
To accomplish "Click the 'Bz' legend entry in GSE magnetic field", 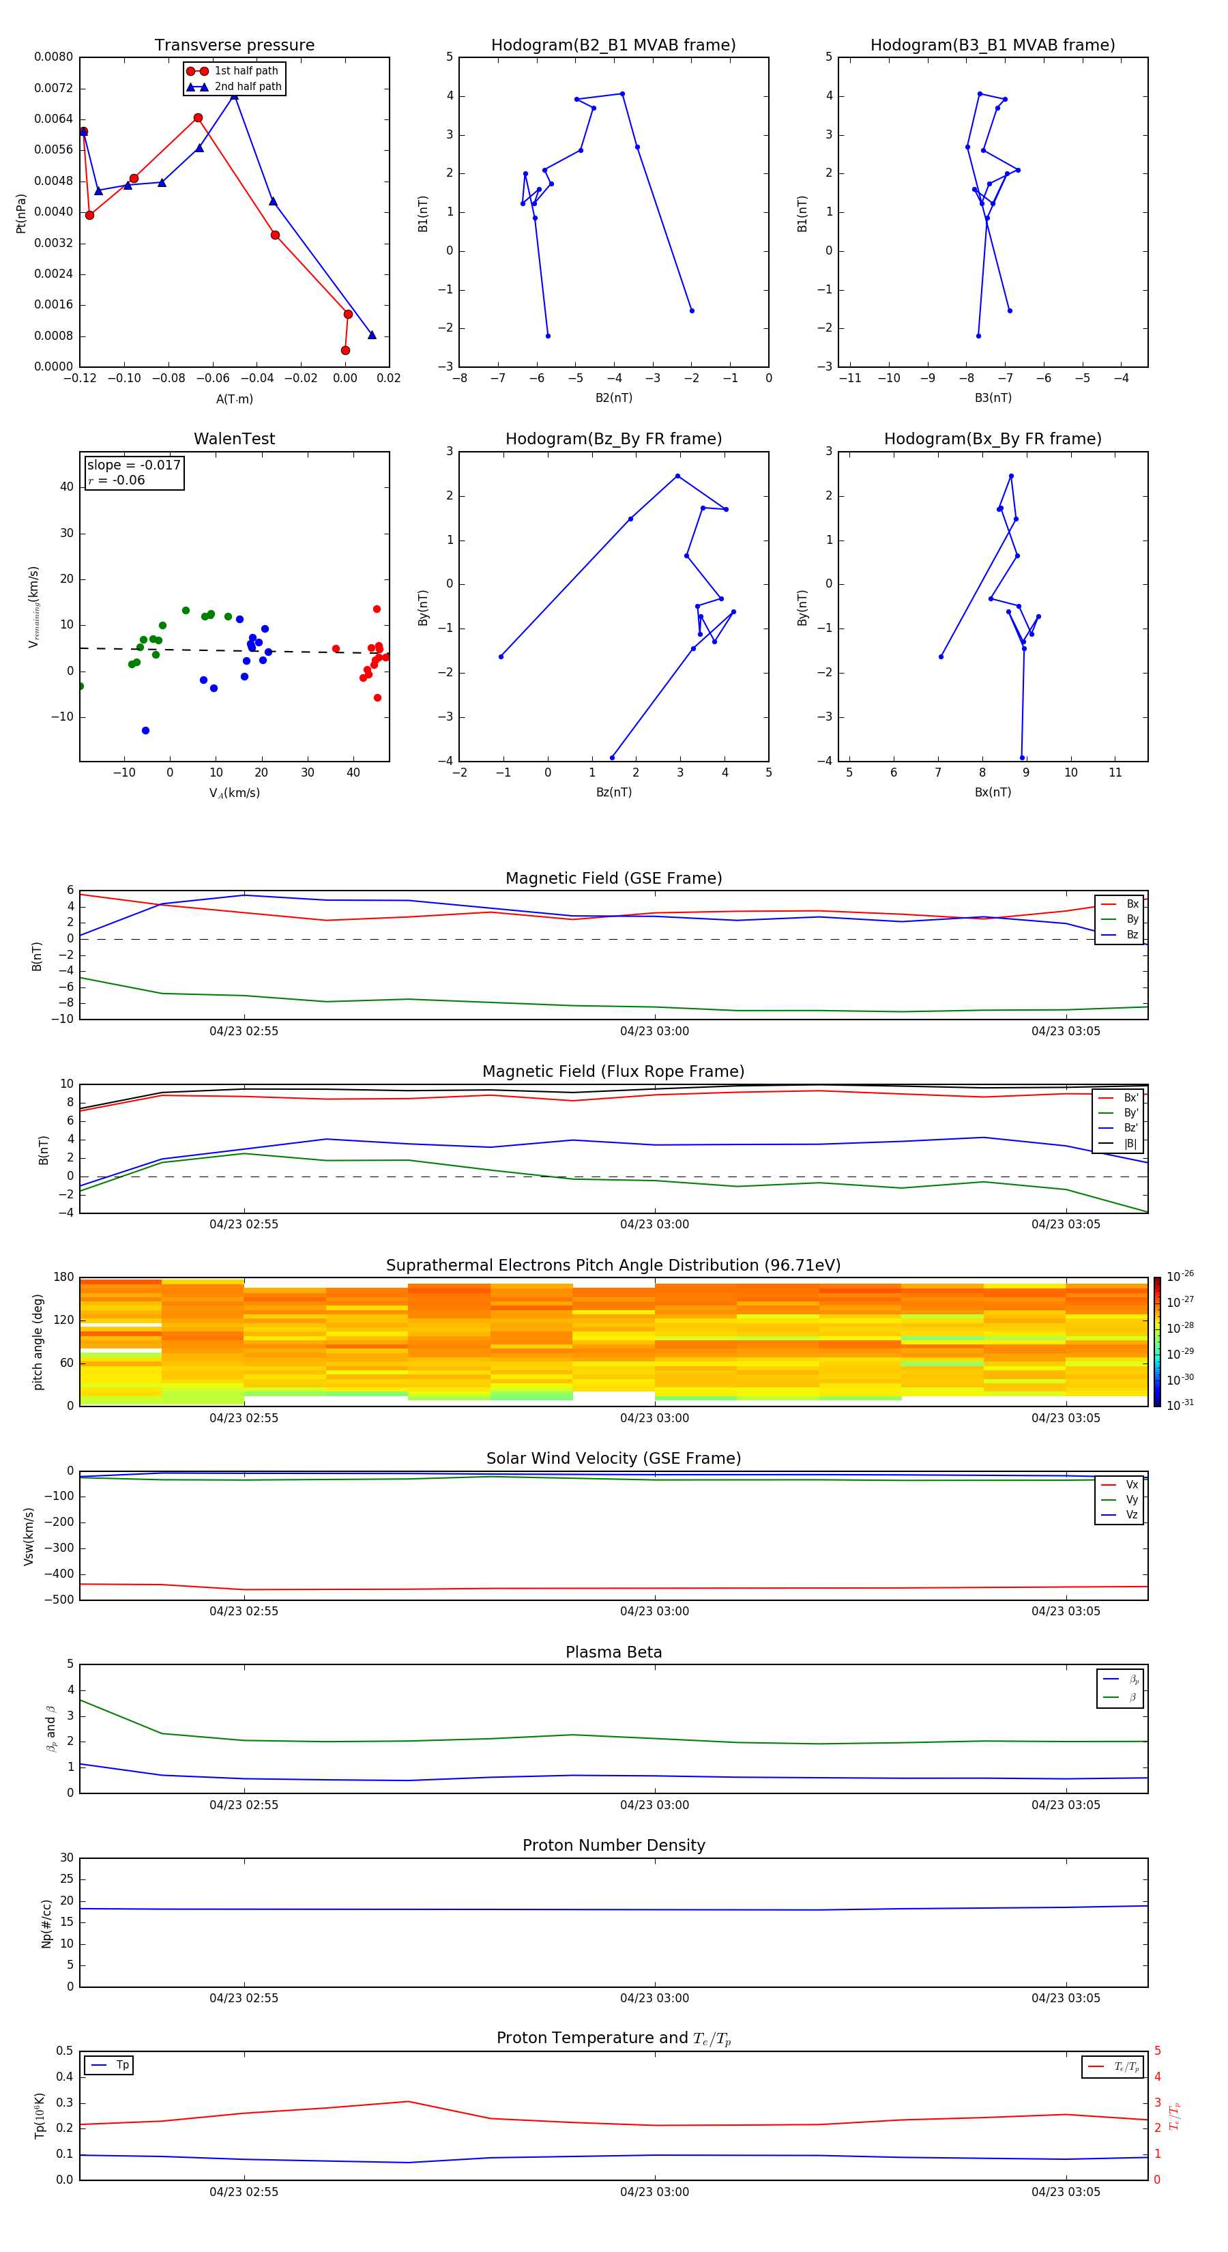I will click(1120, 936).
